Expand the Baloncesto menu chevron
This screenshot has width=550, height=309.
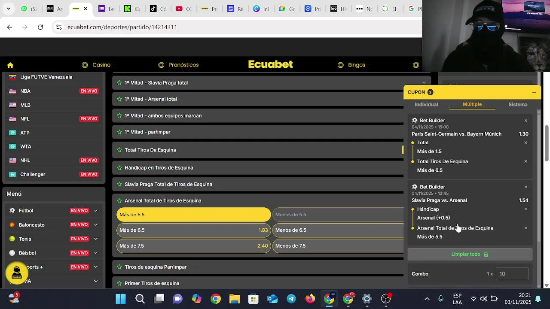95,225
